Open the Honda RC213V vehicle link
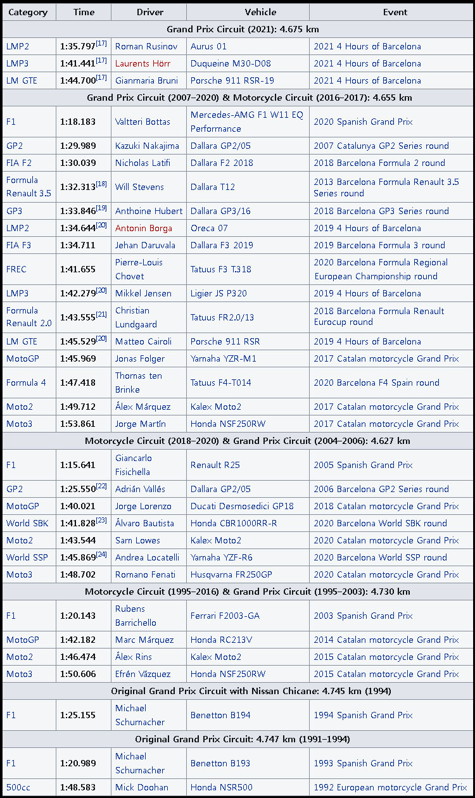The image size is (475, 798). [222, 640]
